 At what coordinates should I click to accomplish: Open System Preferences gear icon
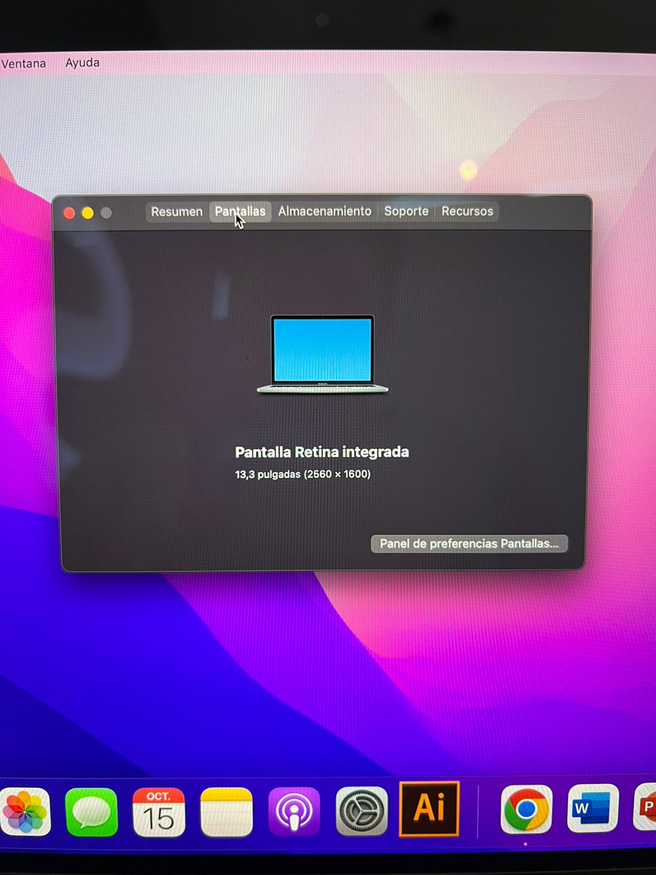click(x=362, y=812)
